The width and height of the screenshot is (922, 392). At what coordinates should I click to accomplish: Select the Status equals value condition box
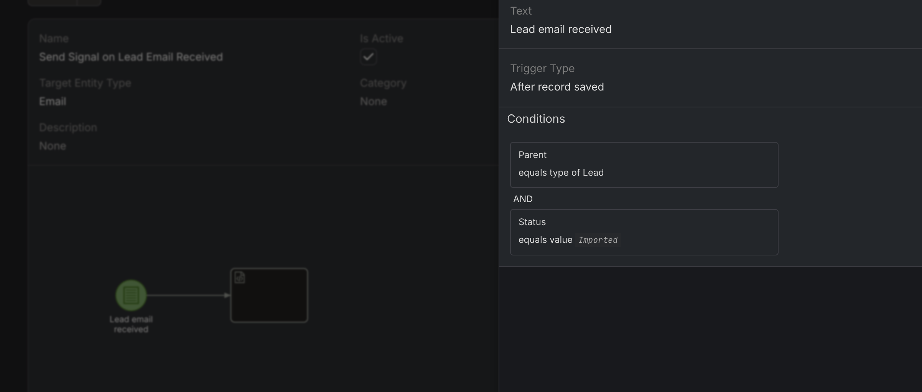click(644, 232)
